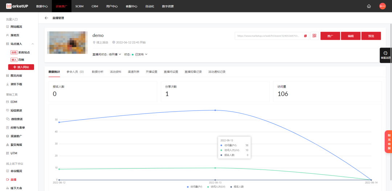Toggle the 报名人数 legend series
This screenshot has width=392, height=191.
237,187
